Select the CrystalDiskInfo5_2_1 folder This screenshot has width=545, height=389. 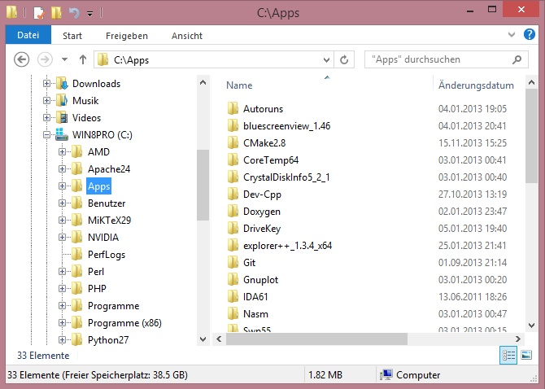(286, 177)
